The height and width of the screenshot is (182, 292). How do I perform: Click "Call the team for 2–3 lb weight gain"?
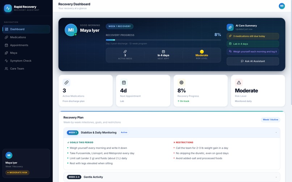202,148
